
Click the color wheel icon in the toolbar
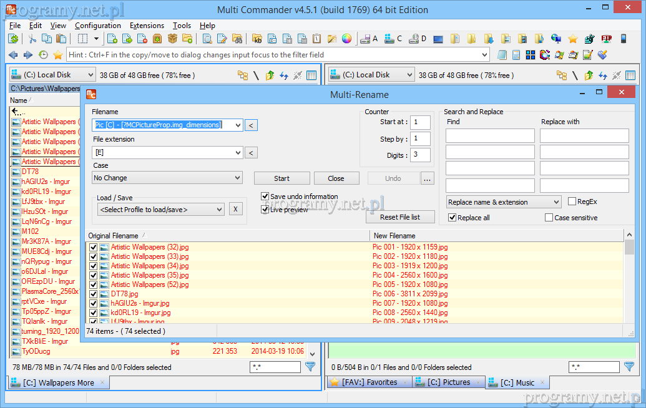[346, 39]
